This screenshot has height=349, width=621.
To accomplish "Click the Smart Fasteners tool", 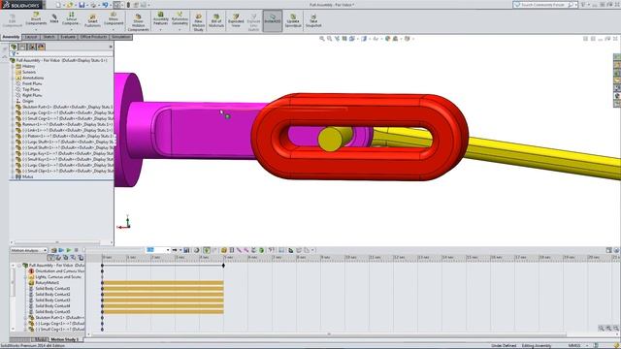I will (x=92, y=20).
